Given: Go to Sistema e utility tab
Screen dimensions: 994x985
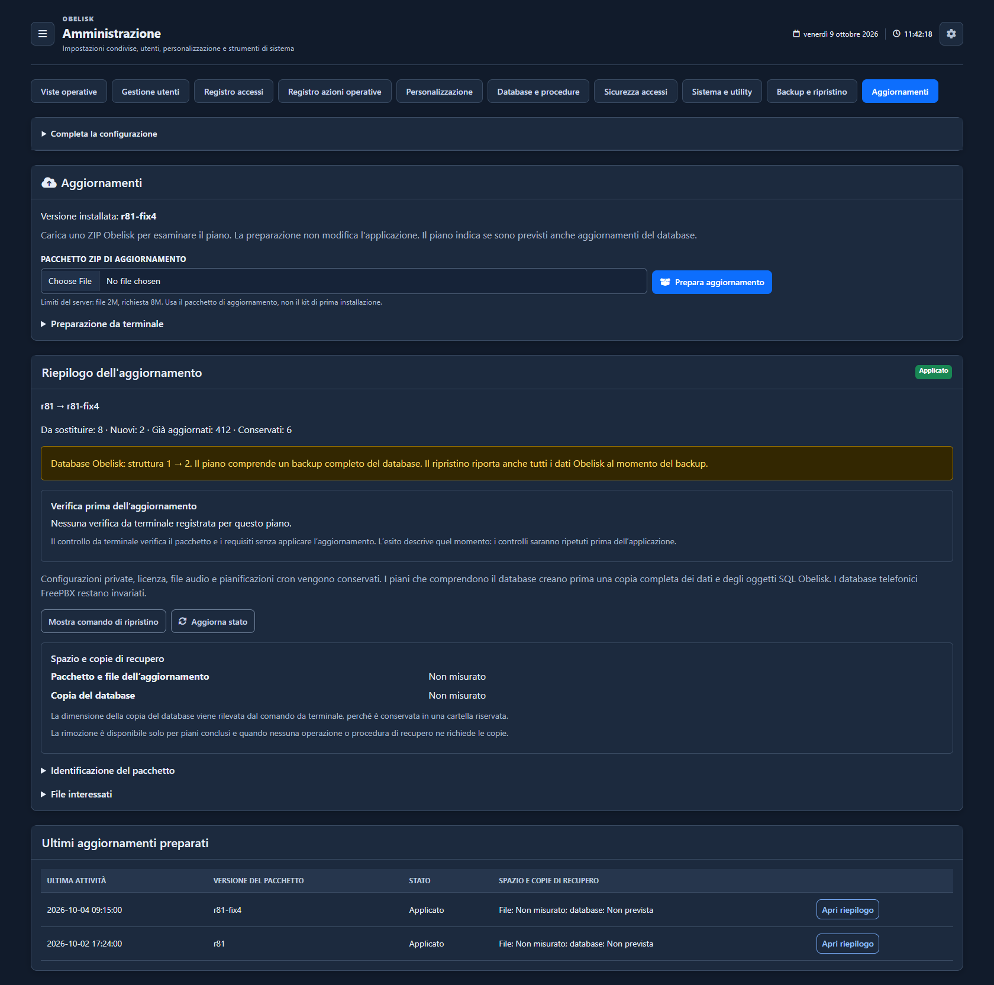Looking at the screenshot, I should [x=722, y=91].
